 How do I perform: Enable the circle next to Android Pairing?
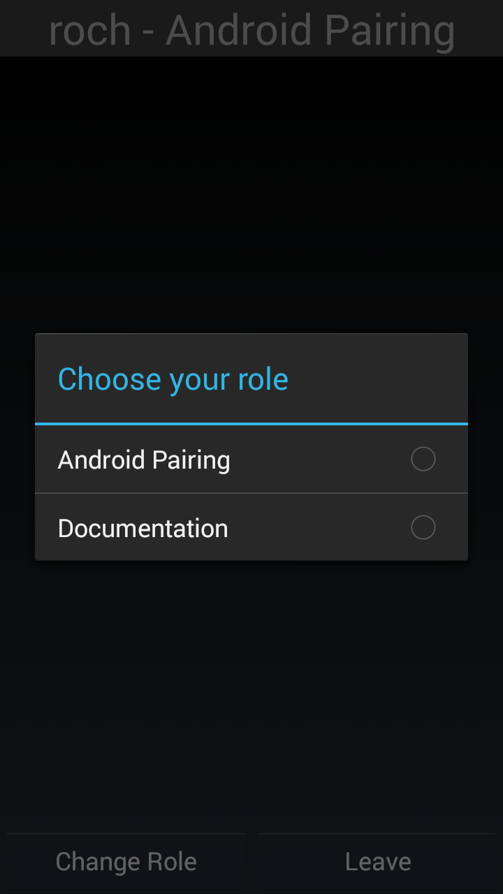pyautogui.click(x=423, y=459)
